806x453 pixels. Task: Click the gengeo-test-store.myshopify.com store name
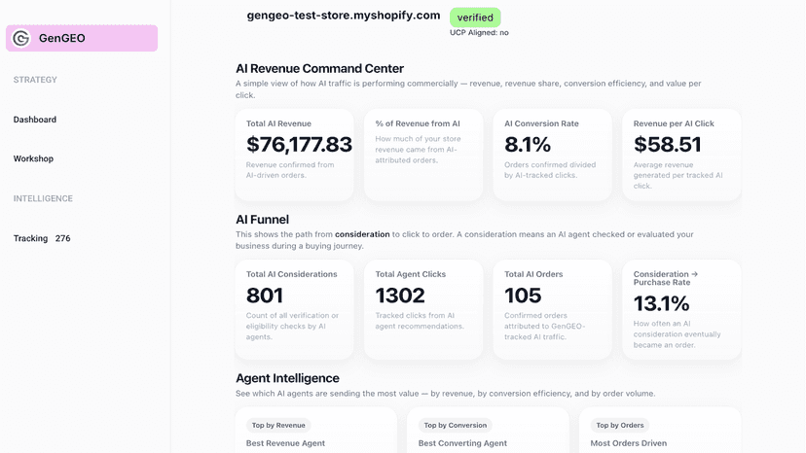[344, 16]
